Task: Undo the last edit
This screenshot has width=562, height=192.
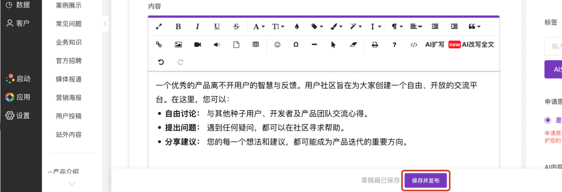Action: (161, 62)
